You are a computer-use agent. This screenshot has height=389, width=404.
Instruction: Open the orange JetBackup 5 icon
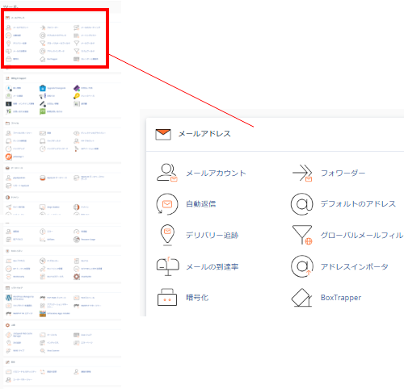tap(9, 157)
